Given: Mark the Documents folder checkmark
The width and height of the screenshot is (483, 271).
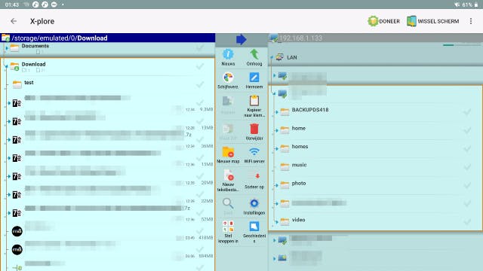Looking at the screenshot, I should (200, 47).
